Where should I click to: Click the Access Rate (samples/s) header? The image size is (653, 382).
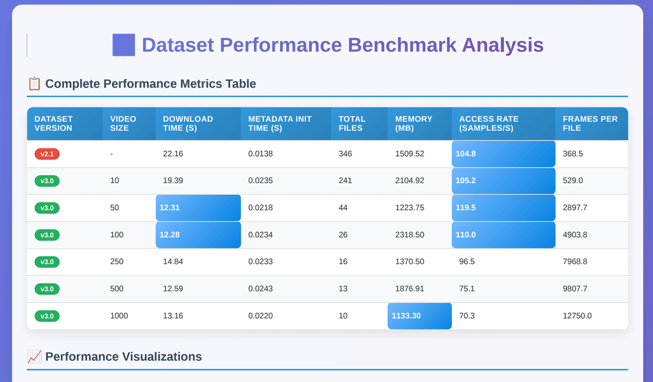click(489, 123)
